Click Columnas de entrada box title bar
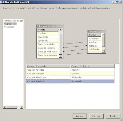 [49, 26]
